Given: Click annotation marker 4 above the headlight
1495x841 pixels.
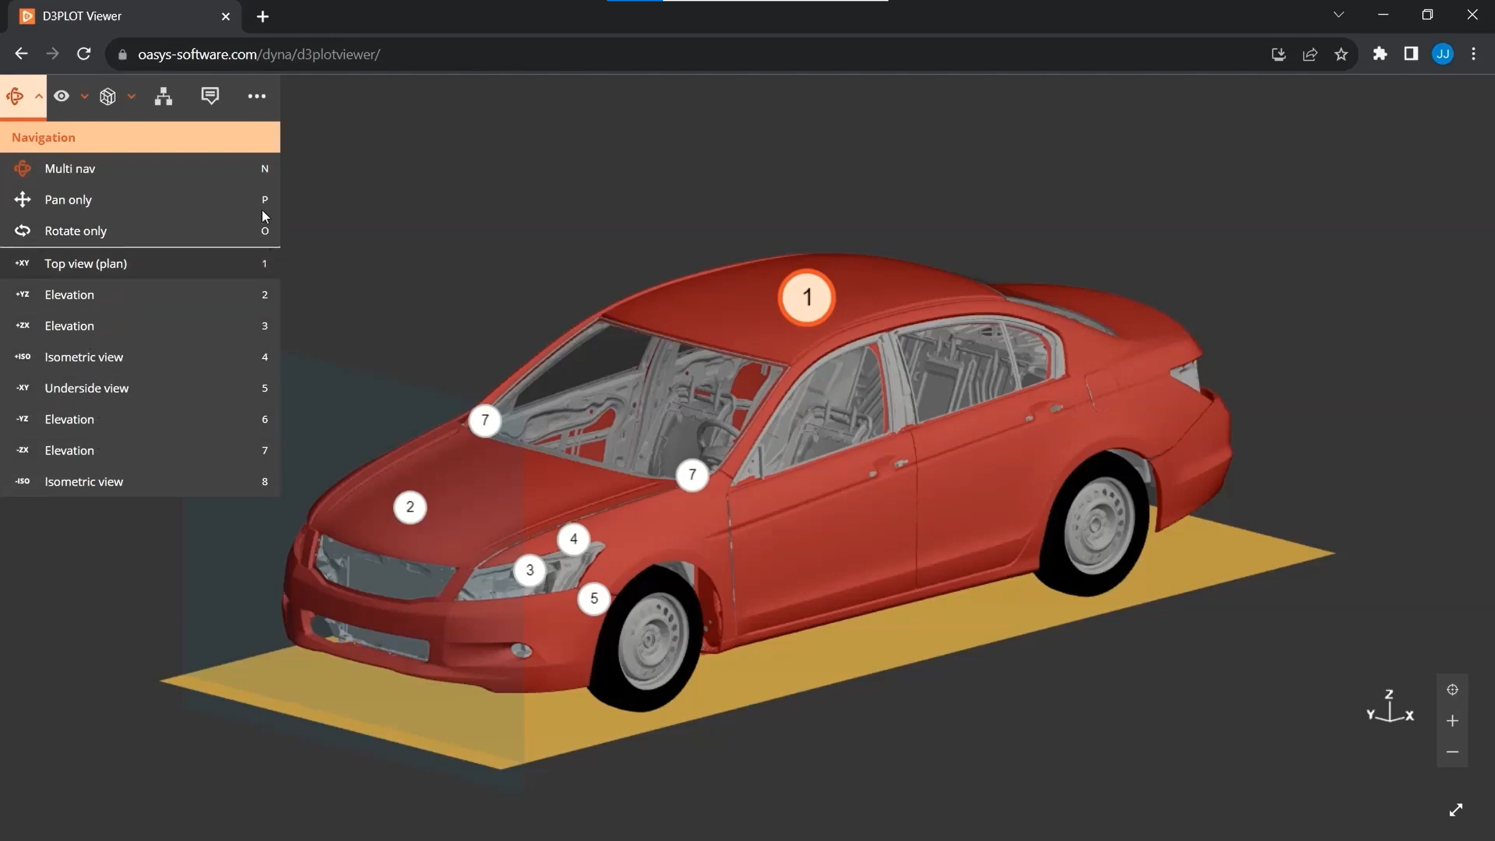Looking at the screenshot, I should (x=574, y=539).
